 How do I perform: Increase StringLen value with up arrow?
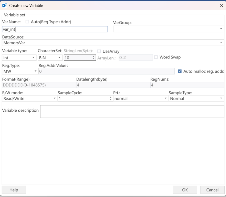point(93,56)
